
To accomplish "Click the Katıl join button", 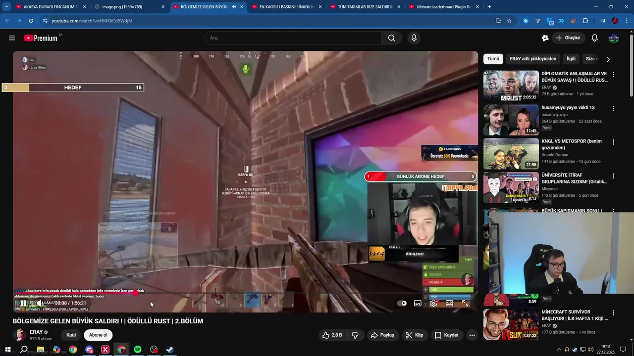I will [71, 335].
